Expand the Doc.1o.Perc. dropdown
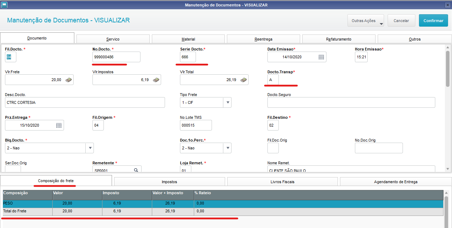The height and width of the screenshot is (228, 452). click(227, 148)
